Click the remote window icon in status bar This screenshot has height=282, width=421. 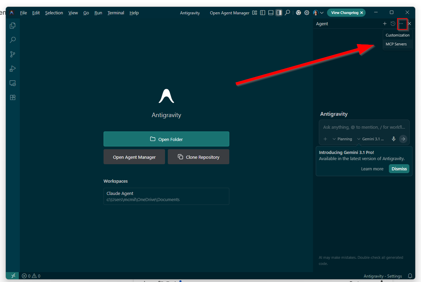(13, 276)
